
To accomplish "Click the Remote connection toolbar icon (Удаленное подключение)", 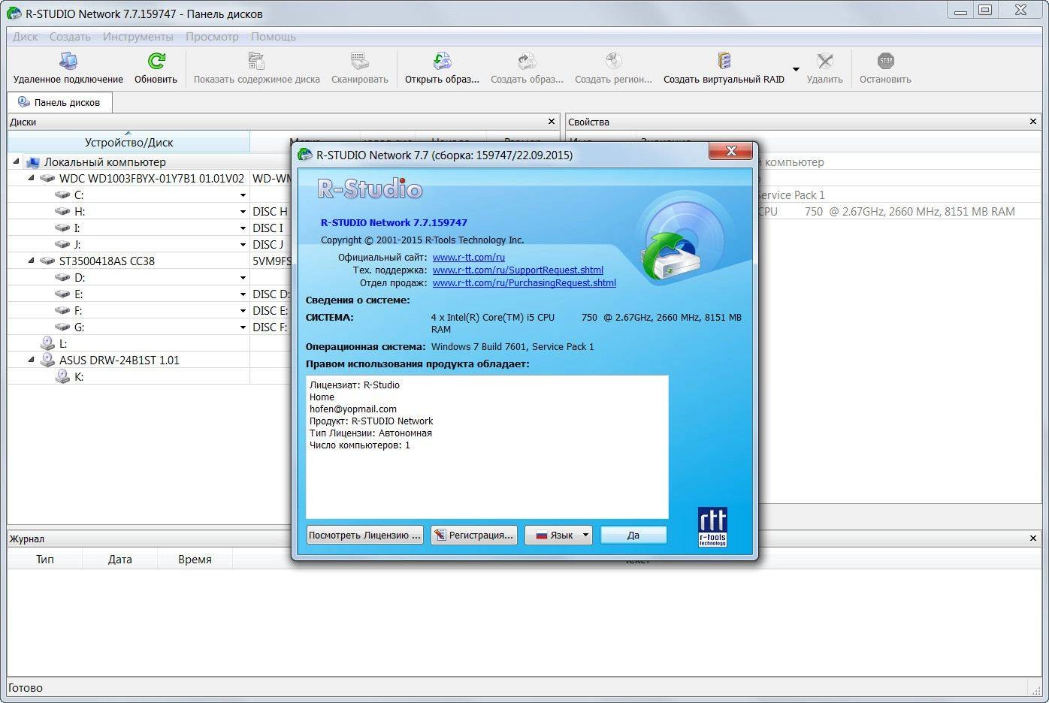I will (68, 61).
